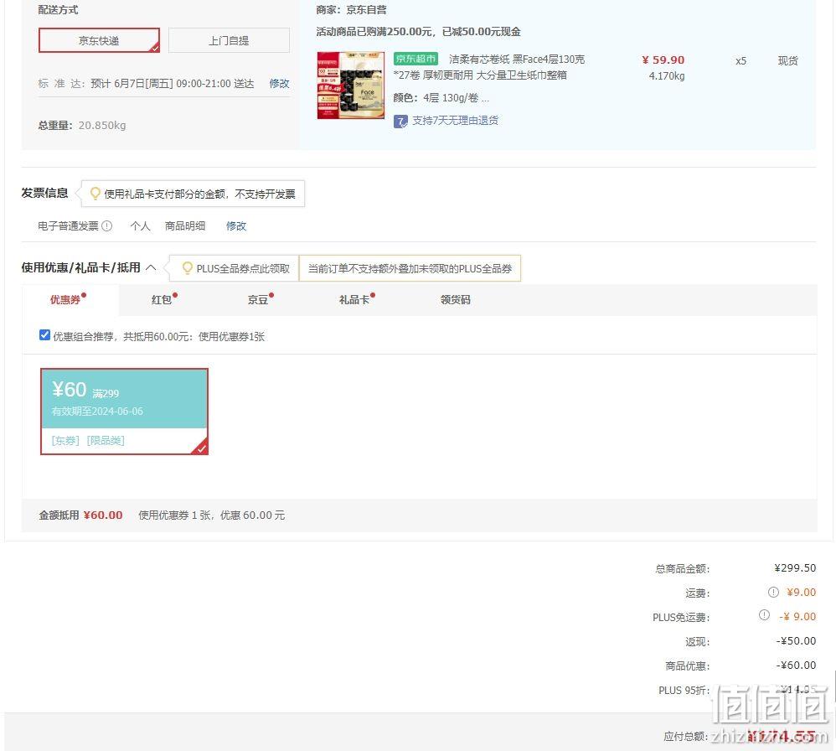Click the 返现 amount -¥50.00

click(x=796, y=640)
